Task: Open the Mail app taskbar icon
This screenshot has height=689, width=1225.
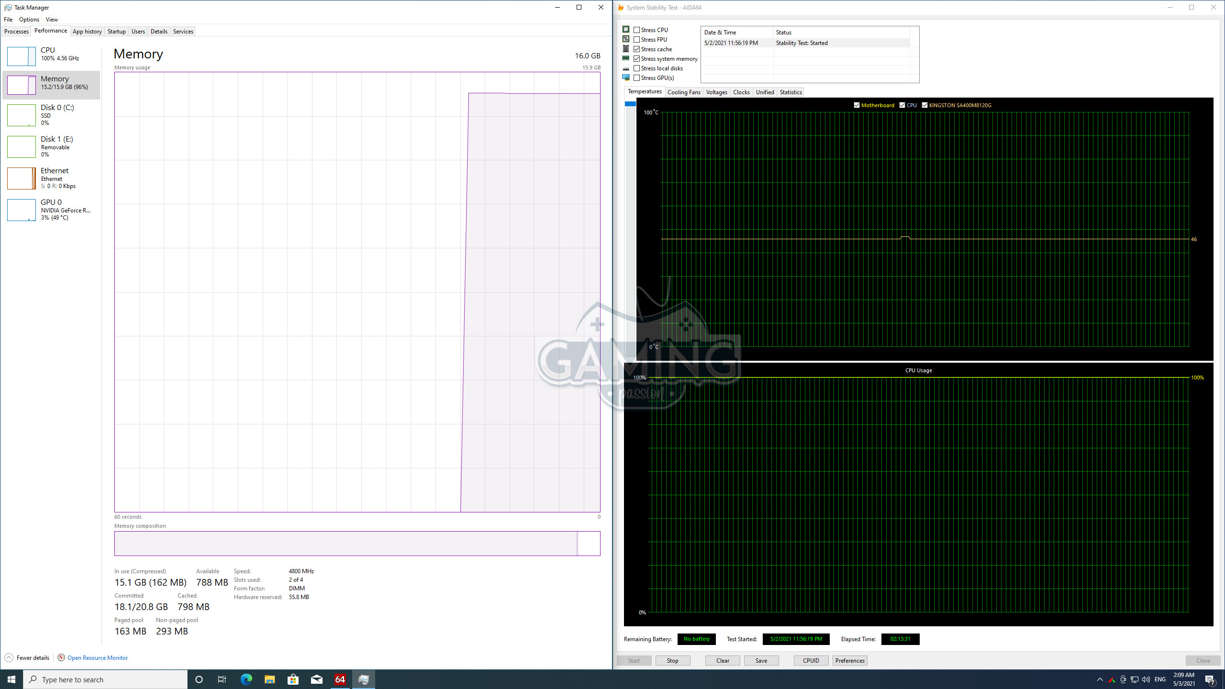Action: pyautogui.click(x=316, y=679)
